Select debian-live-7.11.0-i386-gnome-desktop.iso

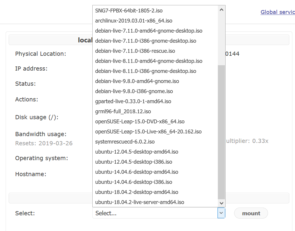155,41
